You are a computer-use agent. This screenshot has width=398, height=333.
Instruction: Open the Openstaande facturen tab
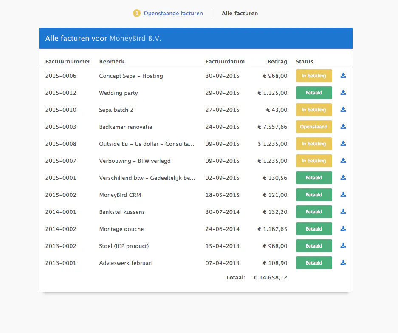click(173, 14)
